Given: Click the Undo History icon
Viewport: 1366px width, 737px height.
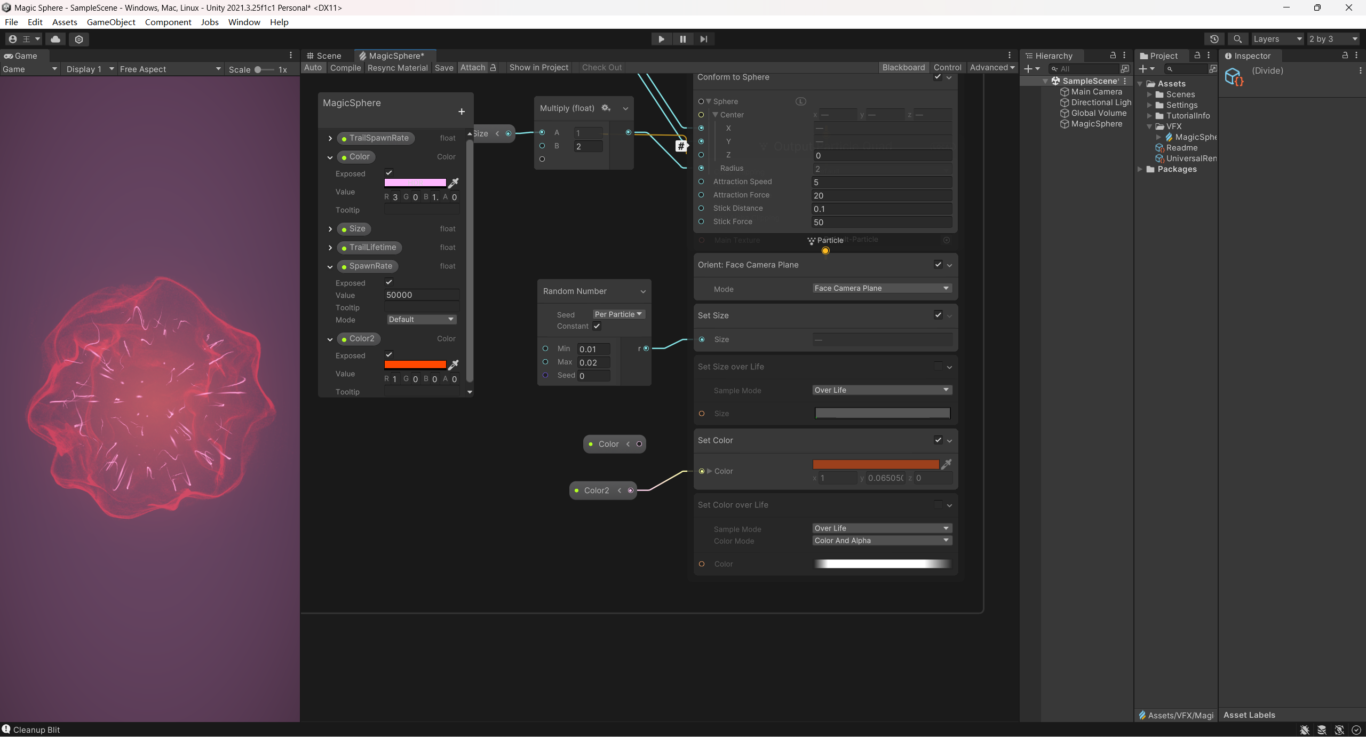Looking at the screenshot, I should [x=1214, y=39].
